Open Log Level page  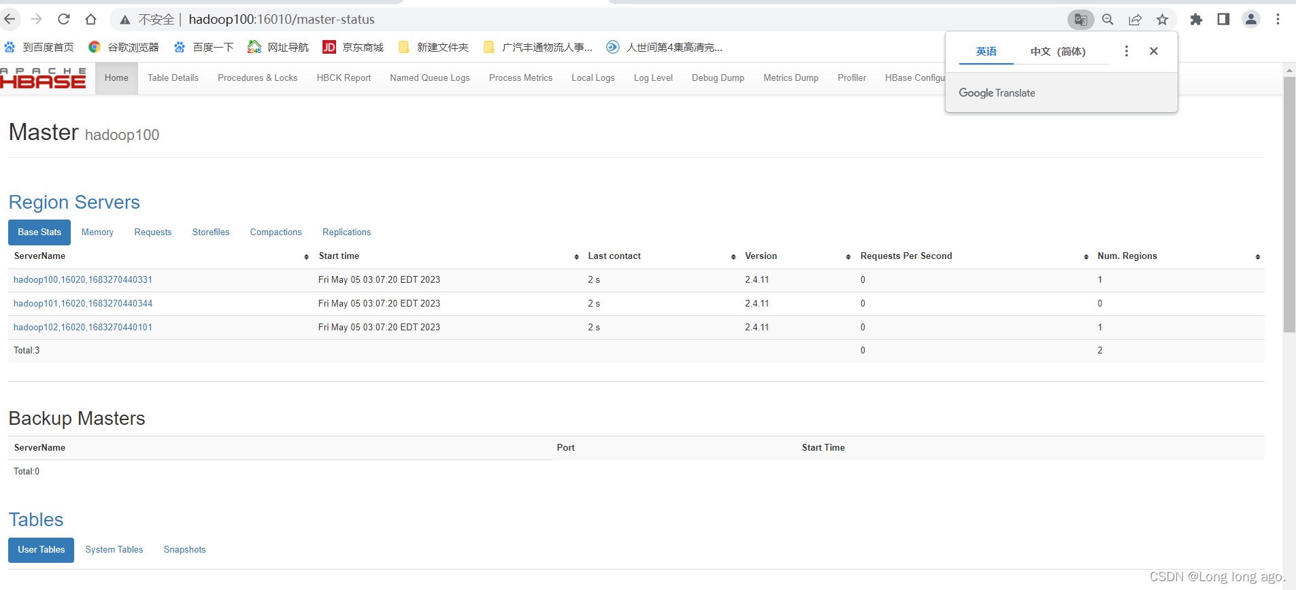click(653, 78)
